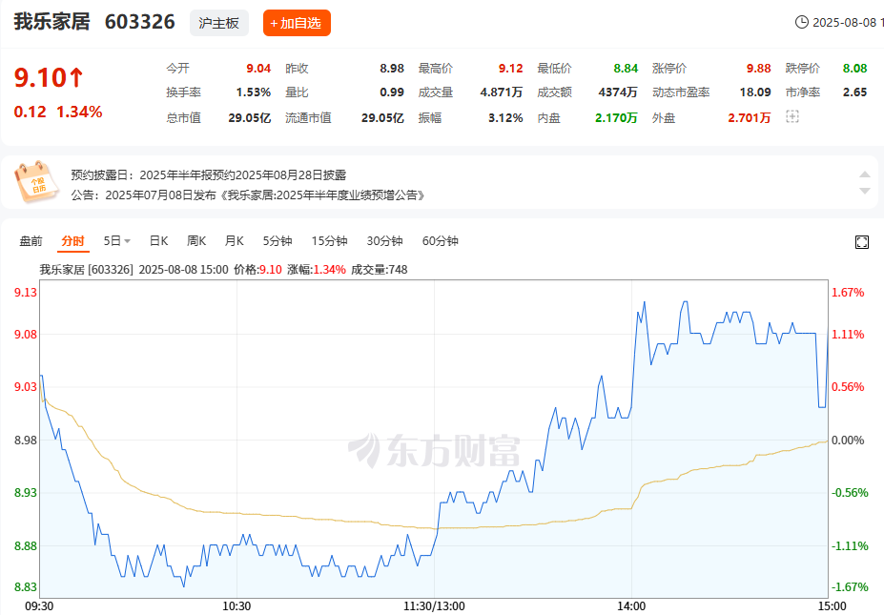The height and width of the screenshot is (615, 884).
Task: Add stock to watchlist with 加自选
Action: [297, 23]
